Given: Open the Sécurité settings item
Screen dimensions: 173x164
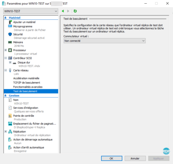Looking at the screenshot, I should (x=18, y=34).
